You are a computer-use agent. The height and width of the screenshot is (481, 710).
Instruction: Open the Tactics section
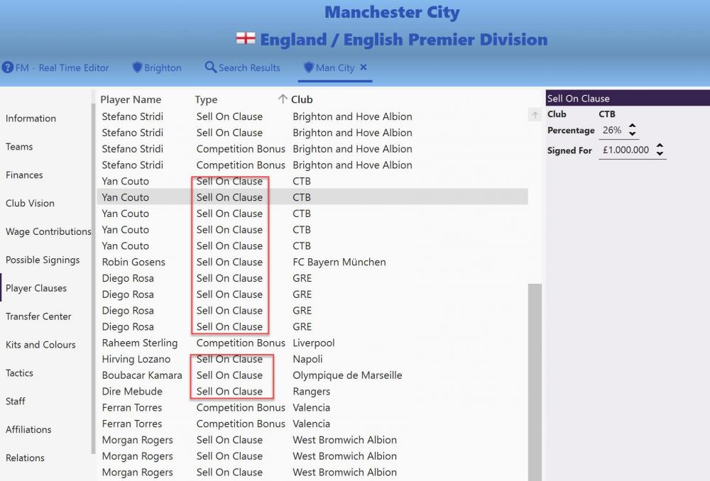(x=19, y=373)
